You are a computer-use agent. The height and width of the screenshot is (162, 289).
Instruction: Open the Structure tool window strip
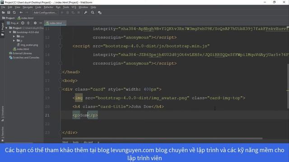coord(2,113)
